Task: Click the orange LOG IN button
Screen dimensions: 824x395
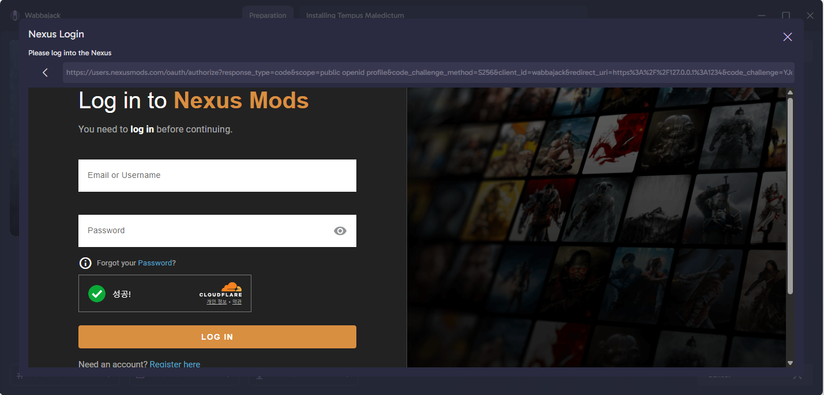Action: [217, 337]
